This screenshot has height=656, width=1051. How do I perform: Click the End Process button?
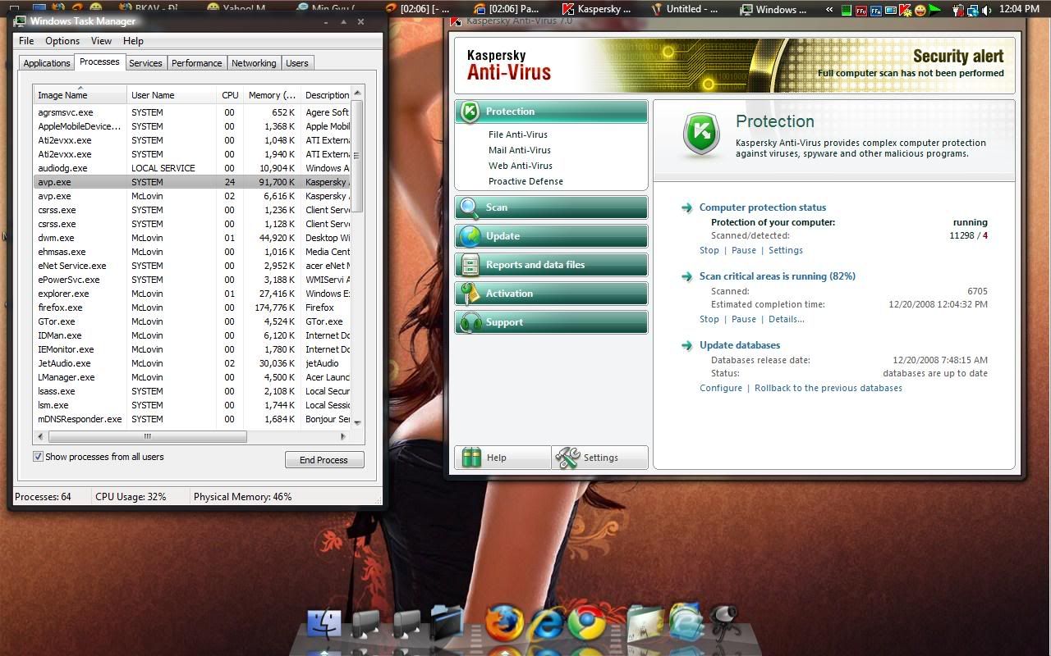324,460
